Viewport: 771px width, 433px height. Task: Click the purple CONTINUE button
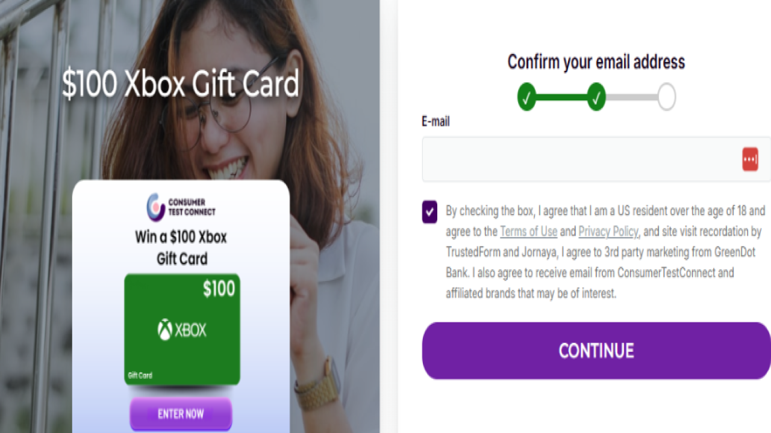point(596,351)
